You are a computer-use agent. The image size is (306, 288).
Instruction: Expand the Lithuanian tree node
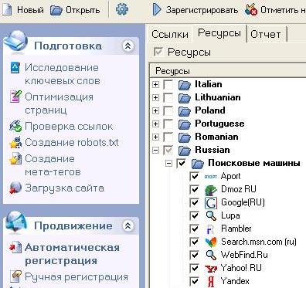[x=155, y=97]
